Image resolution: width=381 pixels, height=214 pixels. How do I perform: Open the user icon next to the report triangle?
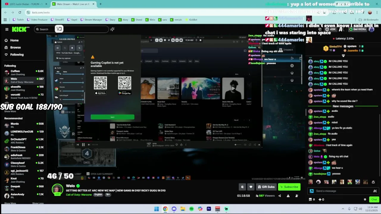pos(296,196)
